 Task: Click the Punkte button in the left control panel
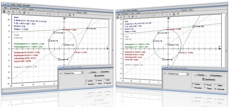[x=93, y=72]
